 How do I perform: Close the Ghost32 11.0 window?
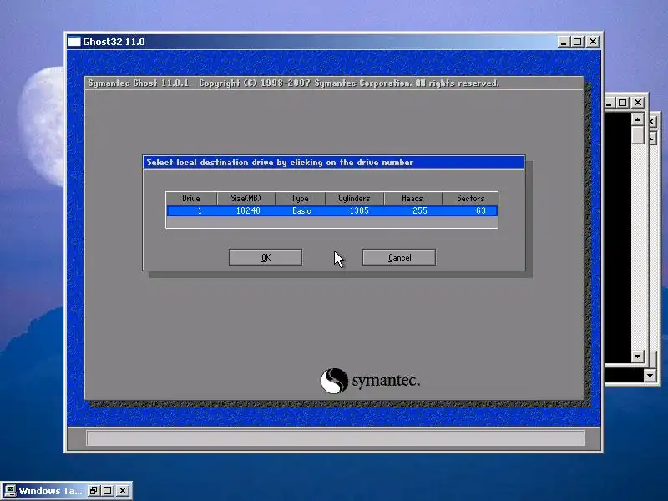click(x=593, y=41)
